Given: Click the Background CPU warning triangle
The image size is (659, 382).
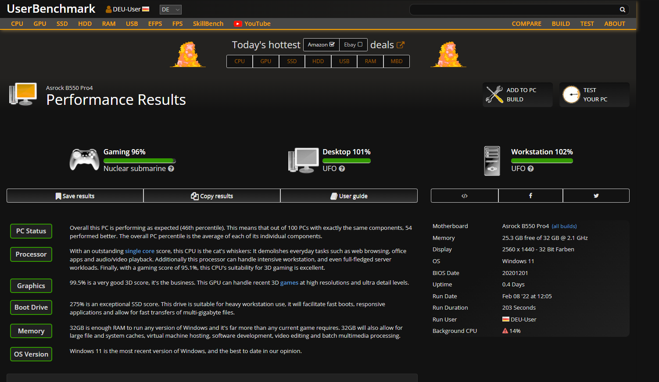Looking at the screenshot, I should pyautogui.click(x=505, y=331).
